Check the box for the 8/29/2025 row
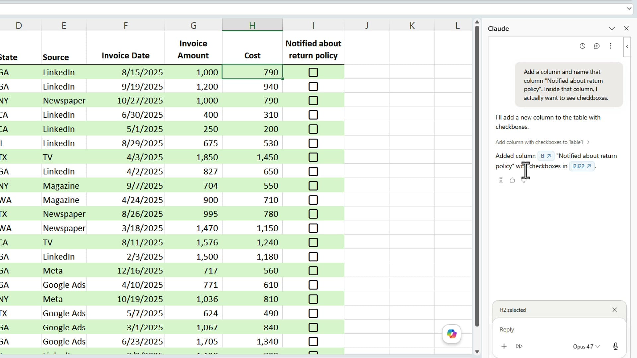 313,143
